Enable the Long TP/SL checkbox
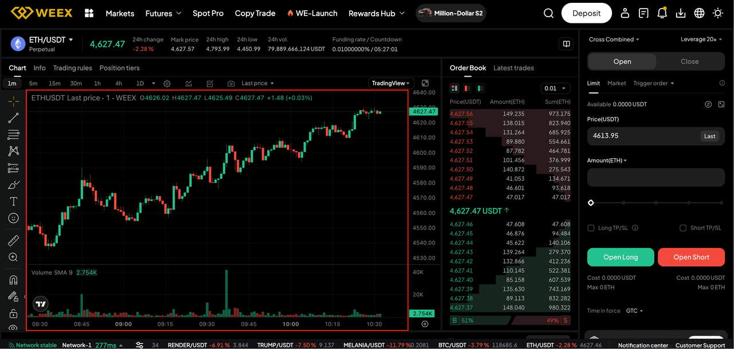 pyautogui.click(x=591, y=228)
